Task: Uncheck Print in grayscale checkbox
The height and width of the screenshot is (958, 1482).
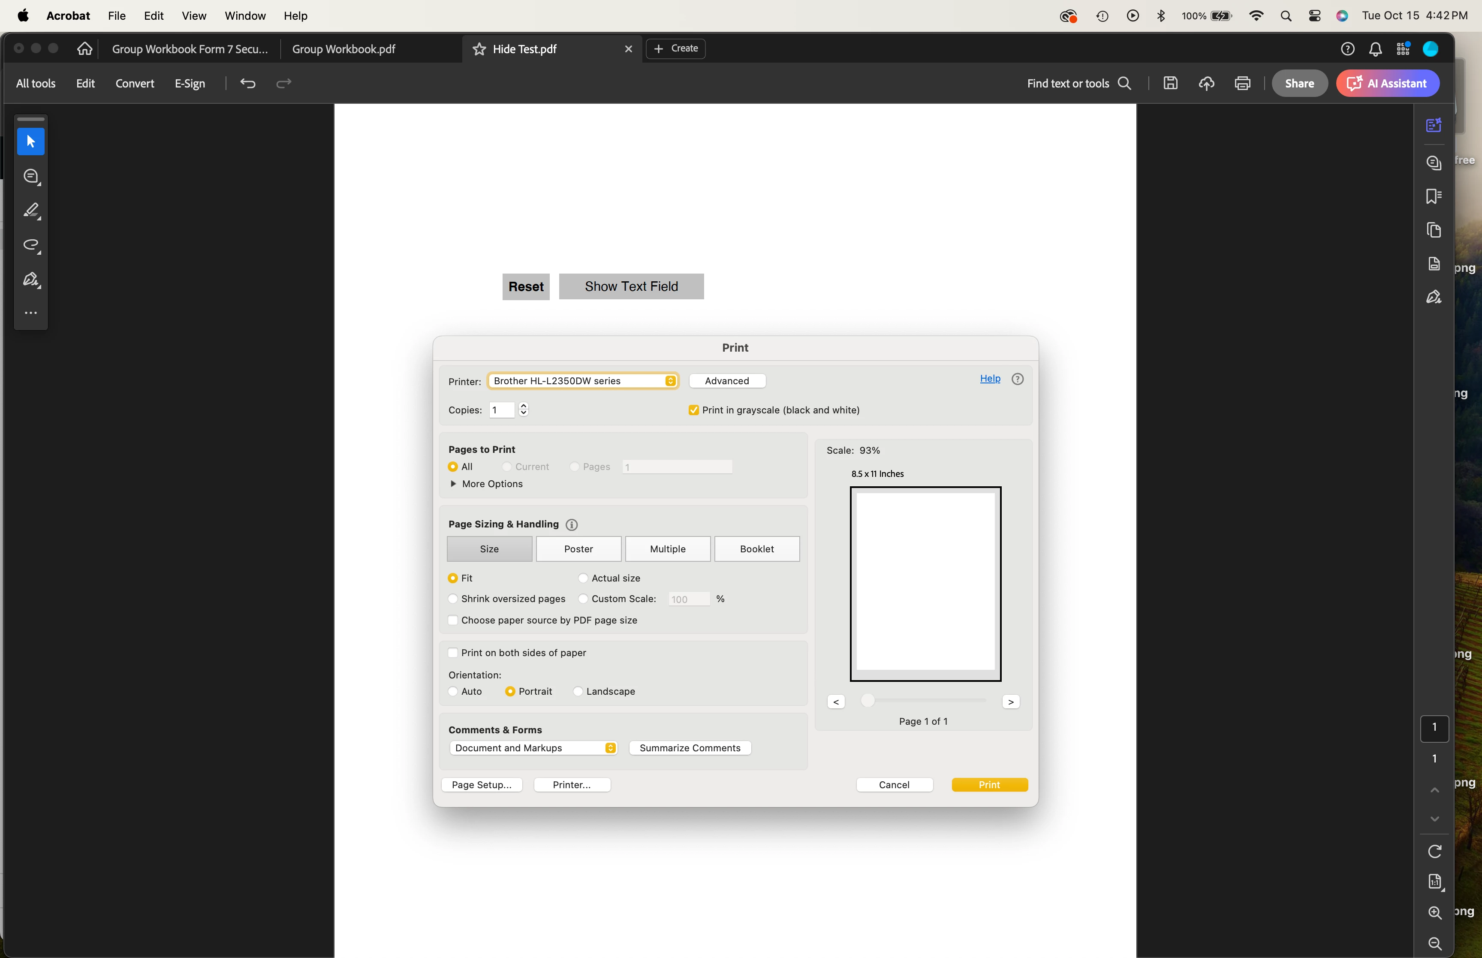Action: point(693,410)
